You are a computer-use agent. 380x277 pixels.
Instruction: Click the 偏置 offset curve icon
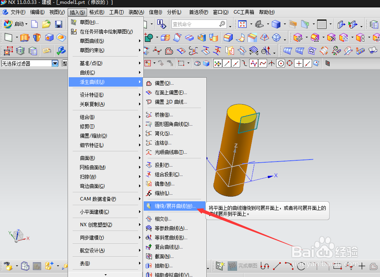click(149, 83)
